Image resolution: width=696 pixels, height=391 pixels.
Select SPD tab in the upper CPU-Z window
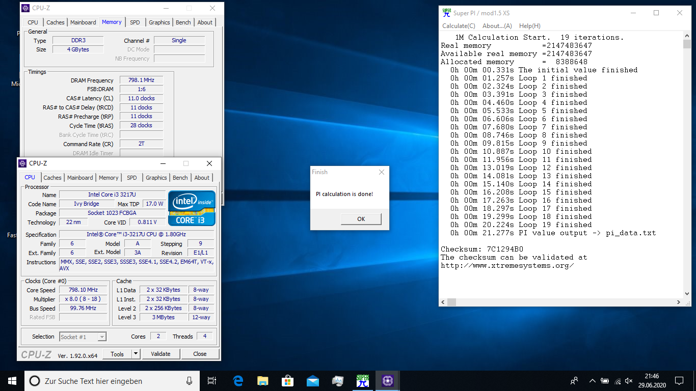coord(135,22)
